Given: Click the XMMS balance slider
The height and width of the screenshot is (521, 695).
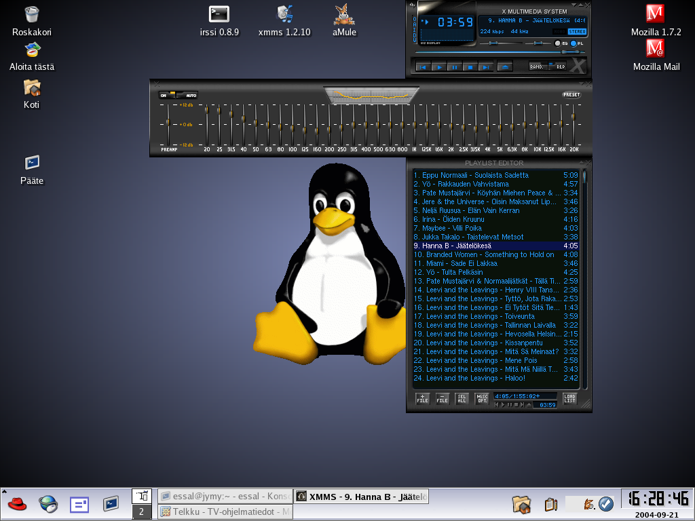Looking at the screenshot, I should tap(538, 43).
